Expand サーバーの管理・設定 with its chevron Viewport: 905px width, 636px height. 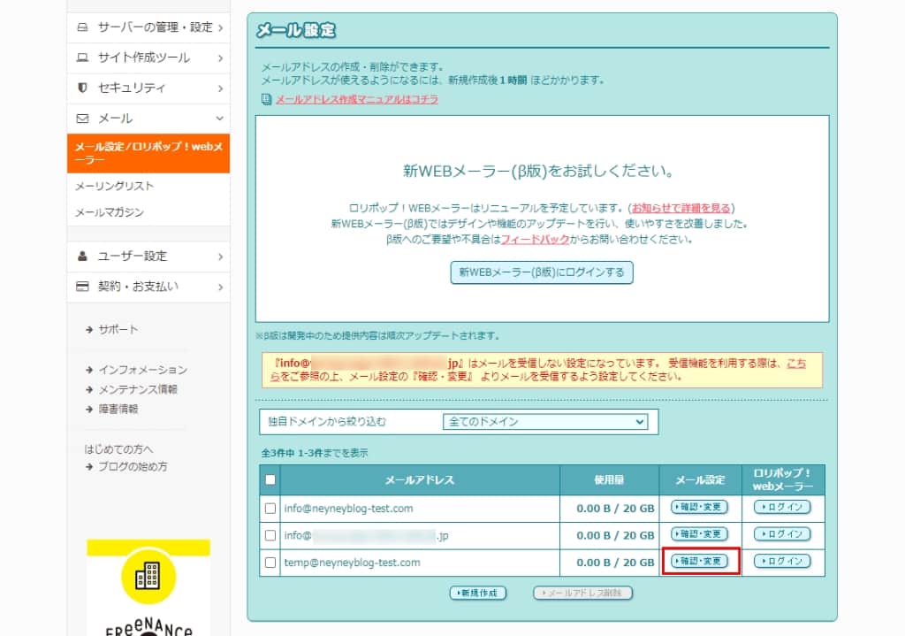[220, 27]
